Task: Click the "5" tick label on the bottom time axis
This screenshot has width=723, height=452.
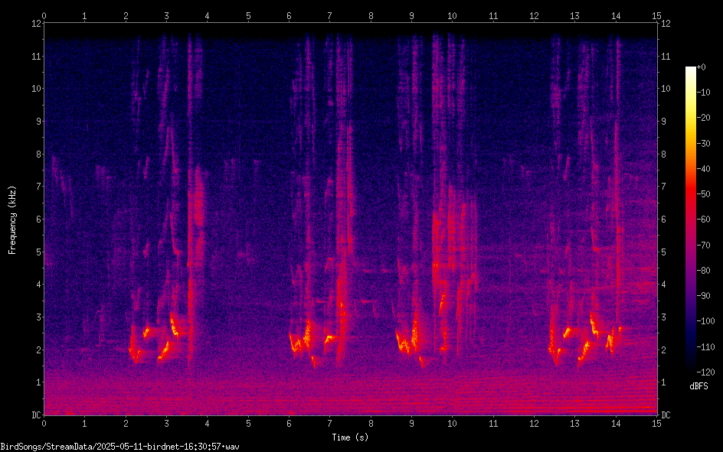Action: (248, 424)
